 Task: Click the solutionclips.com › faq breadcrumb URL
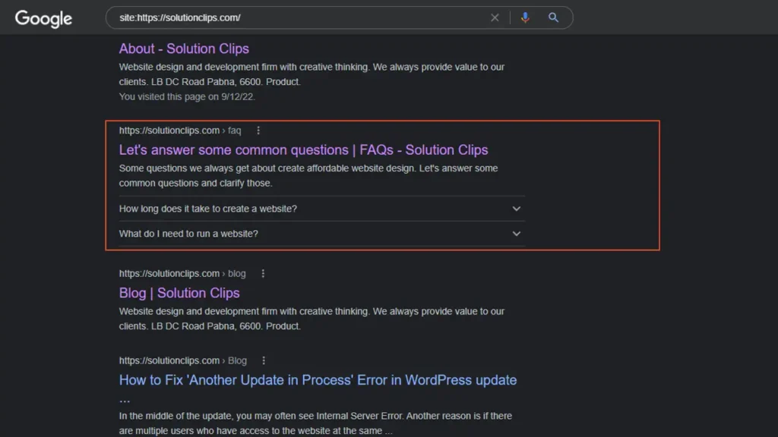click(179, 130)
